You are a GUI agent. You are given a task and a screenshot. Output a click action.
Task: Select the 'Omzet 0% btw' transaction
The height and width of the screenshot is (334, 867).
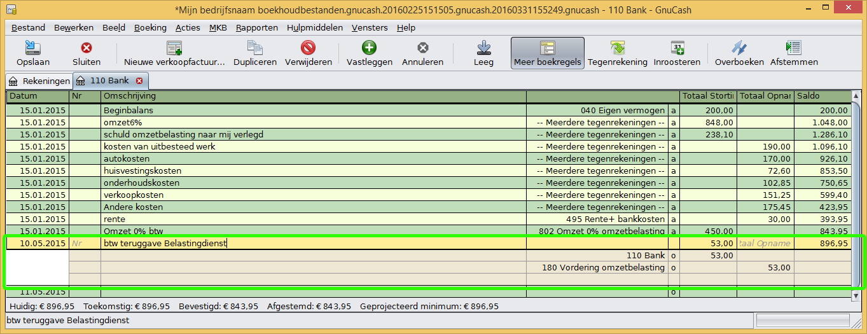[429, 231]
